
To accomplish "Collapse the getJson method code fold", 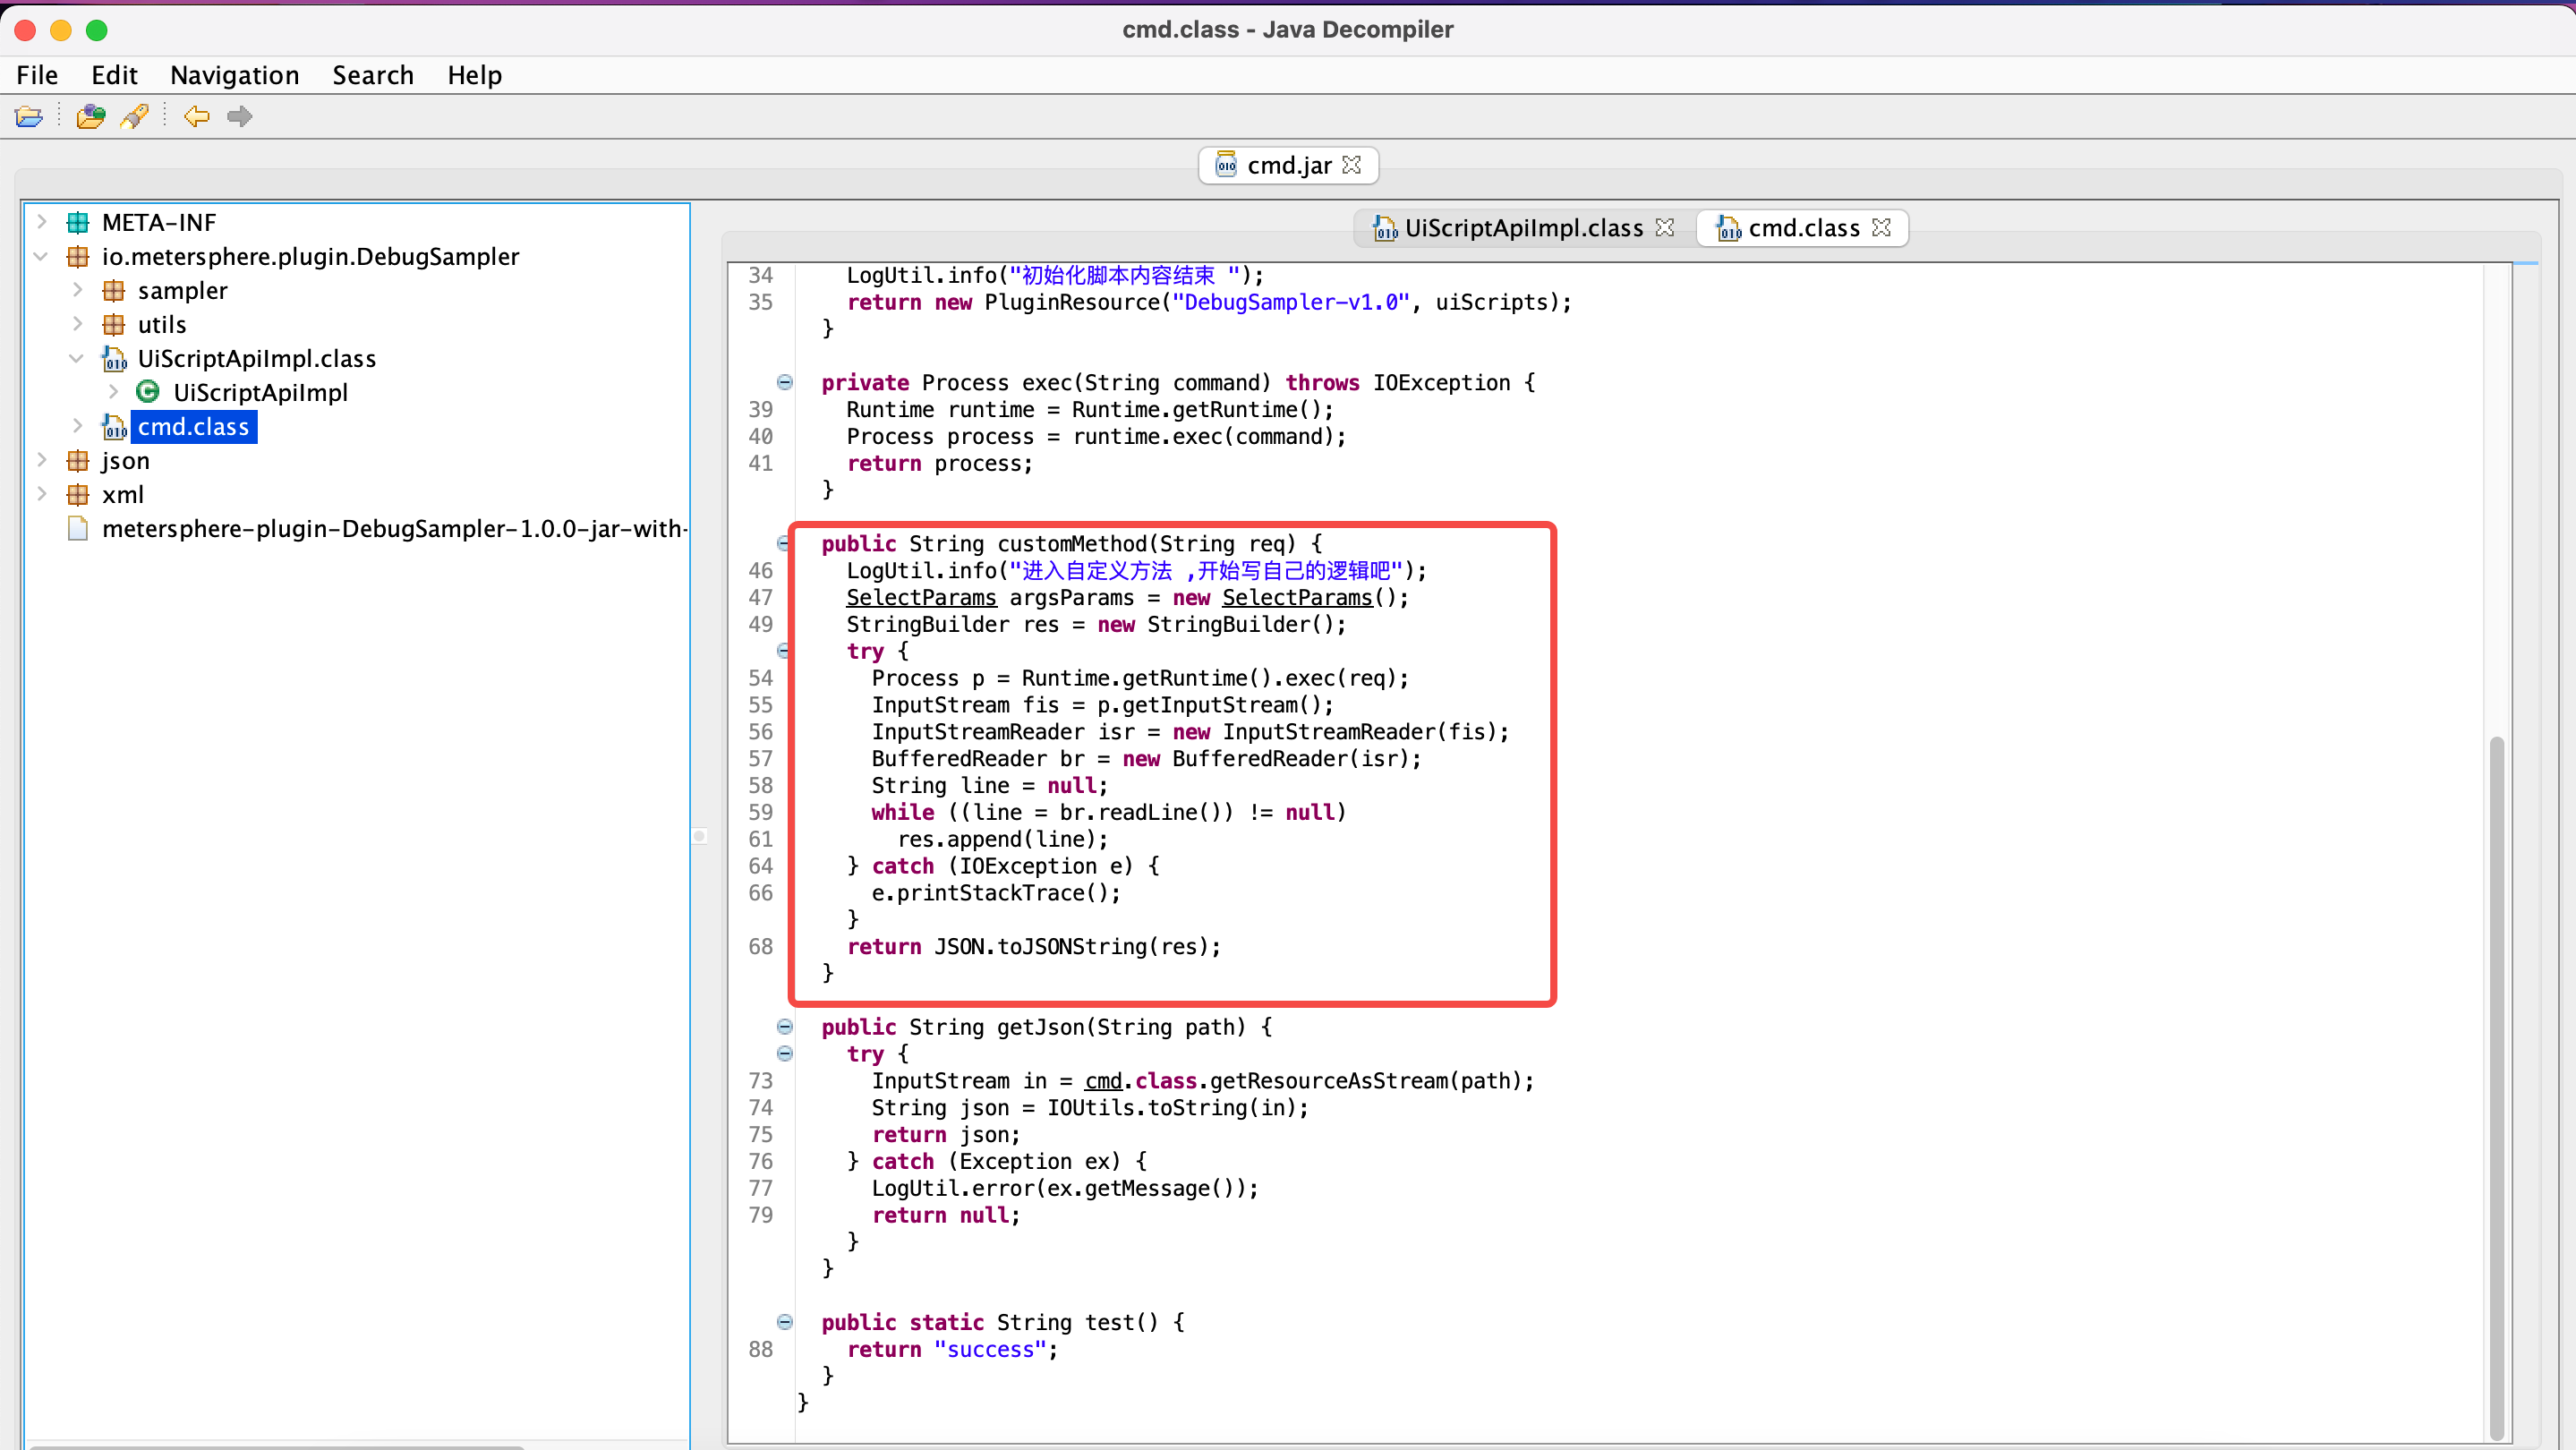I will pyautogui.click(x=785, y=1026).
